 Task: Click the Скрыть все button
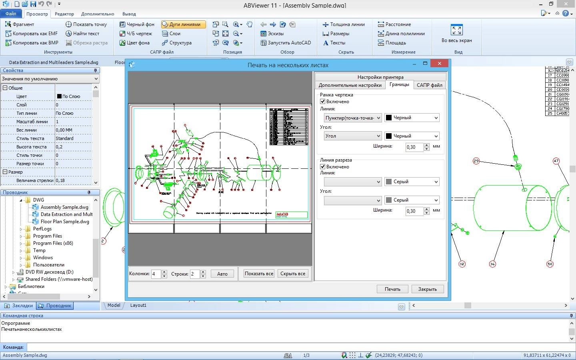pos(293,274)
